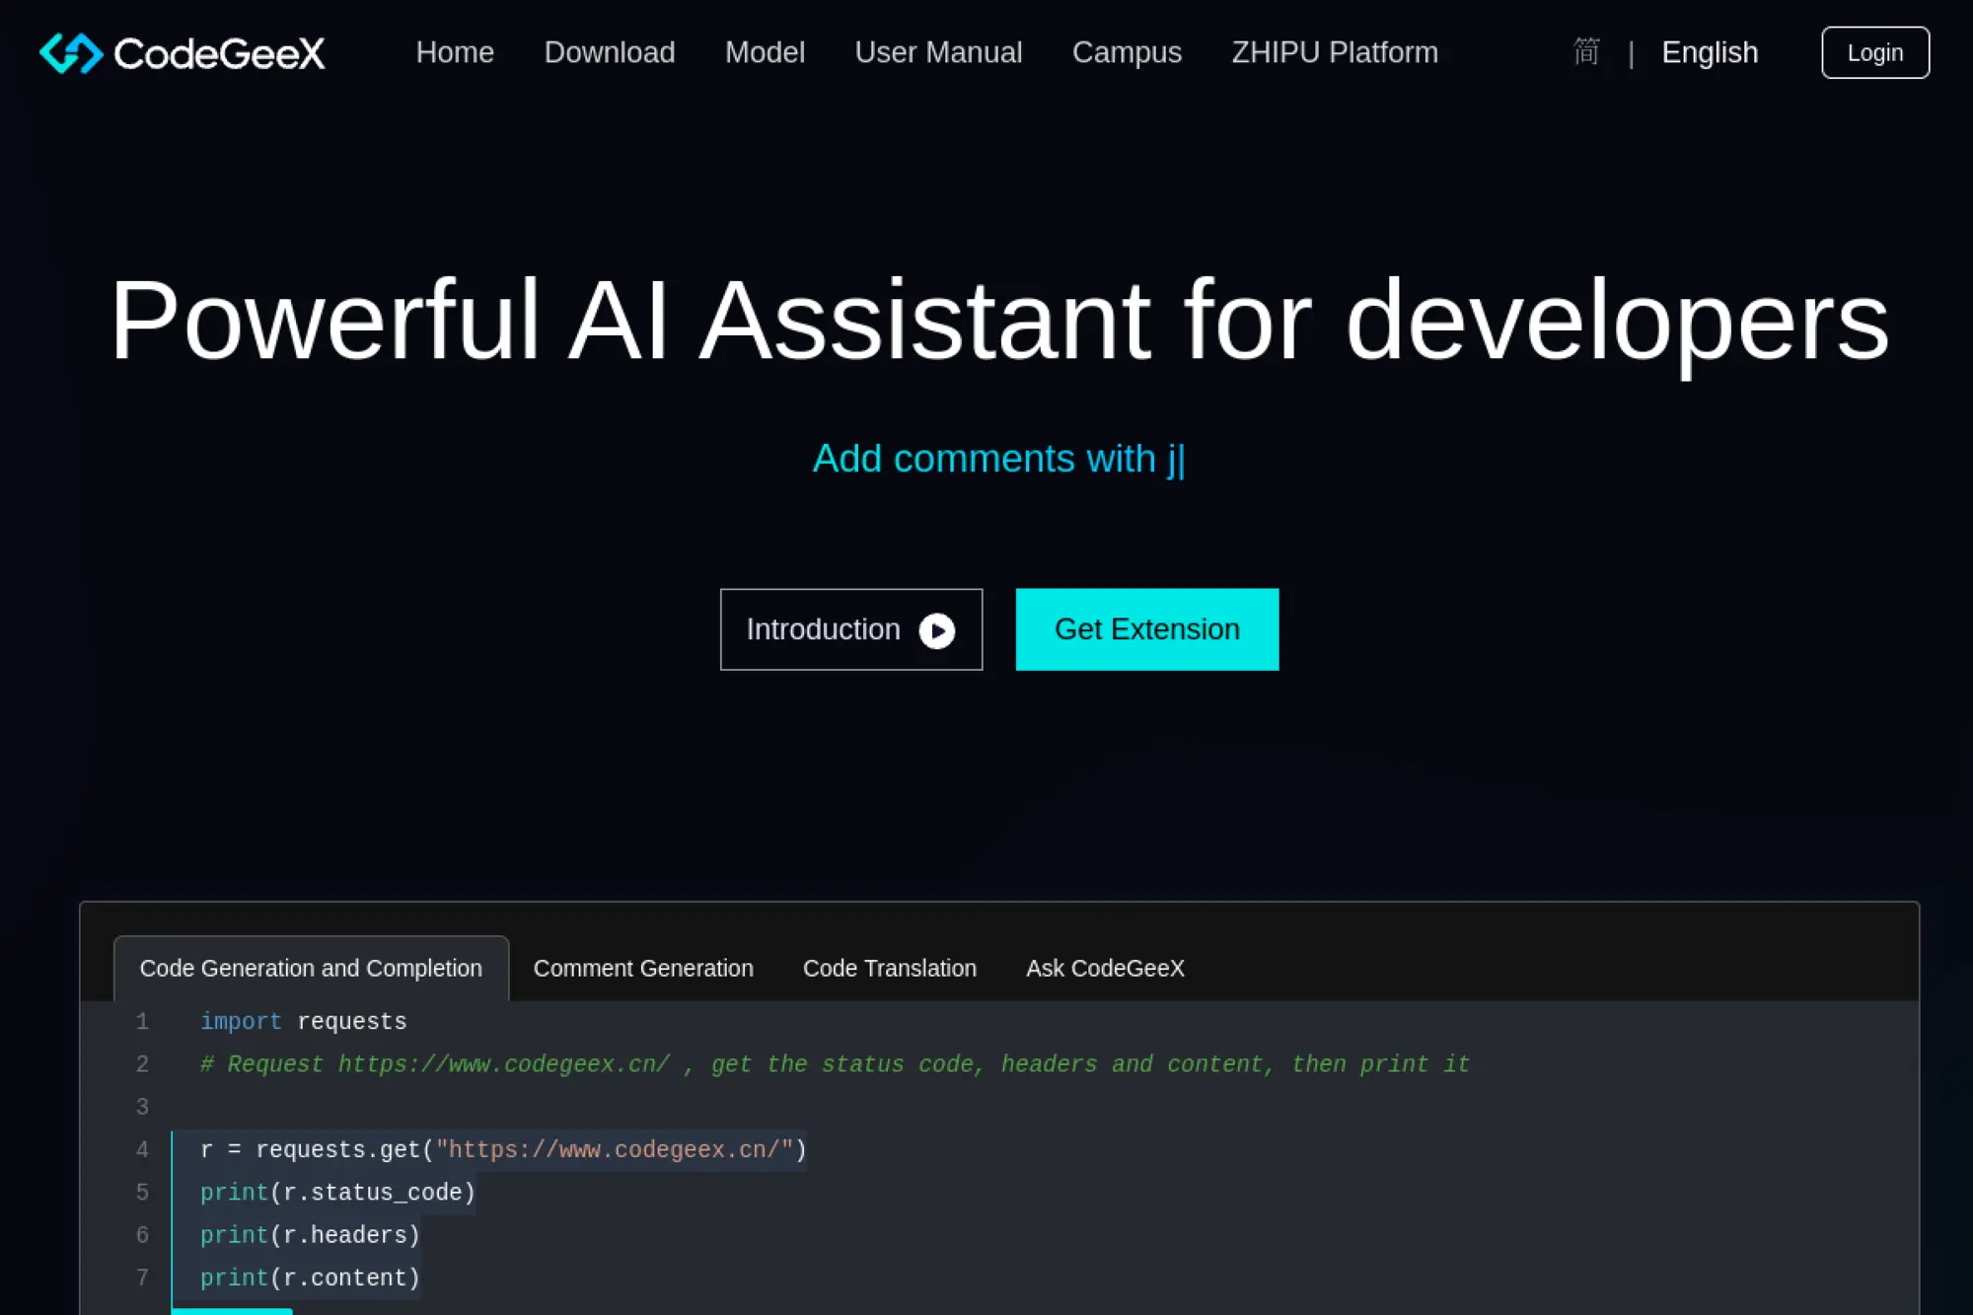Select English language option
1973x1315 pixels.
coord(1709,52)
